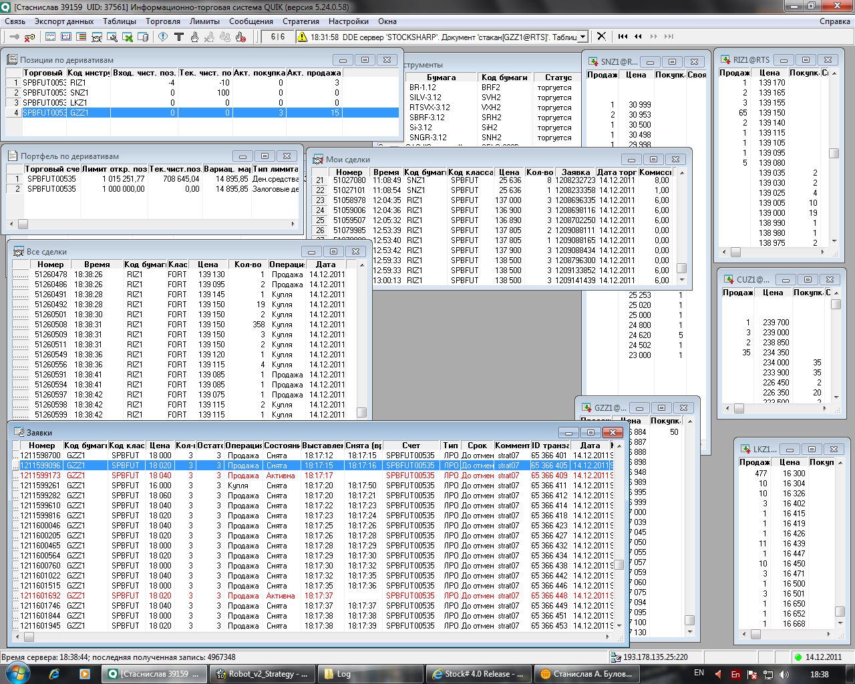Viewport: 855px width, 684px height.
Task: Jump to the first message arrow
Action: point(623,37)
